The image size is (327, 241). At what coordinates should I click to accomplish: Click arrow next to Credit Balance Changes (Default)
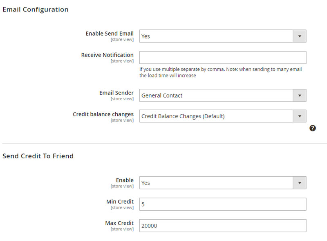(300, 116)
